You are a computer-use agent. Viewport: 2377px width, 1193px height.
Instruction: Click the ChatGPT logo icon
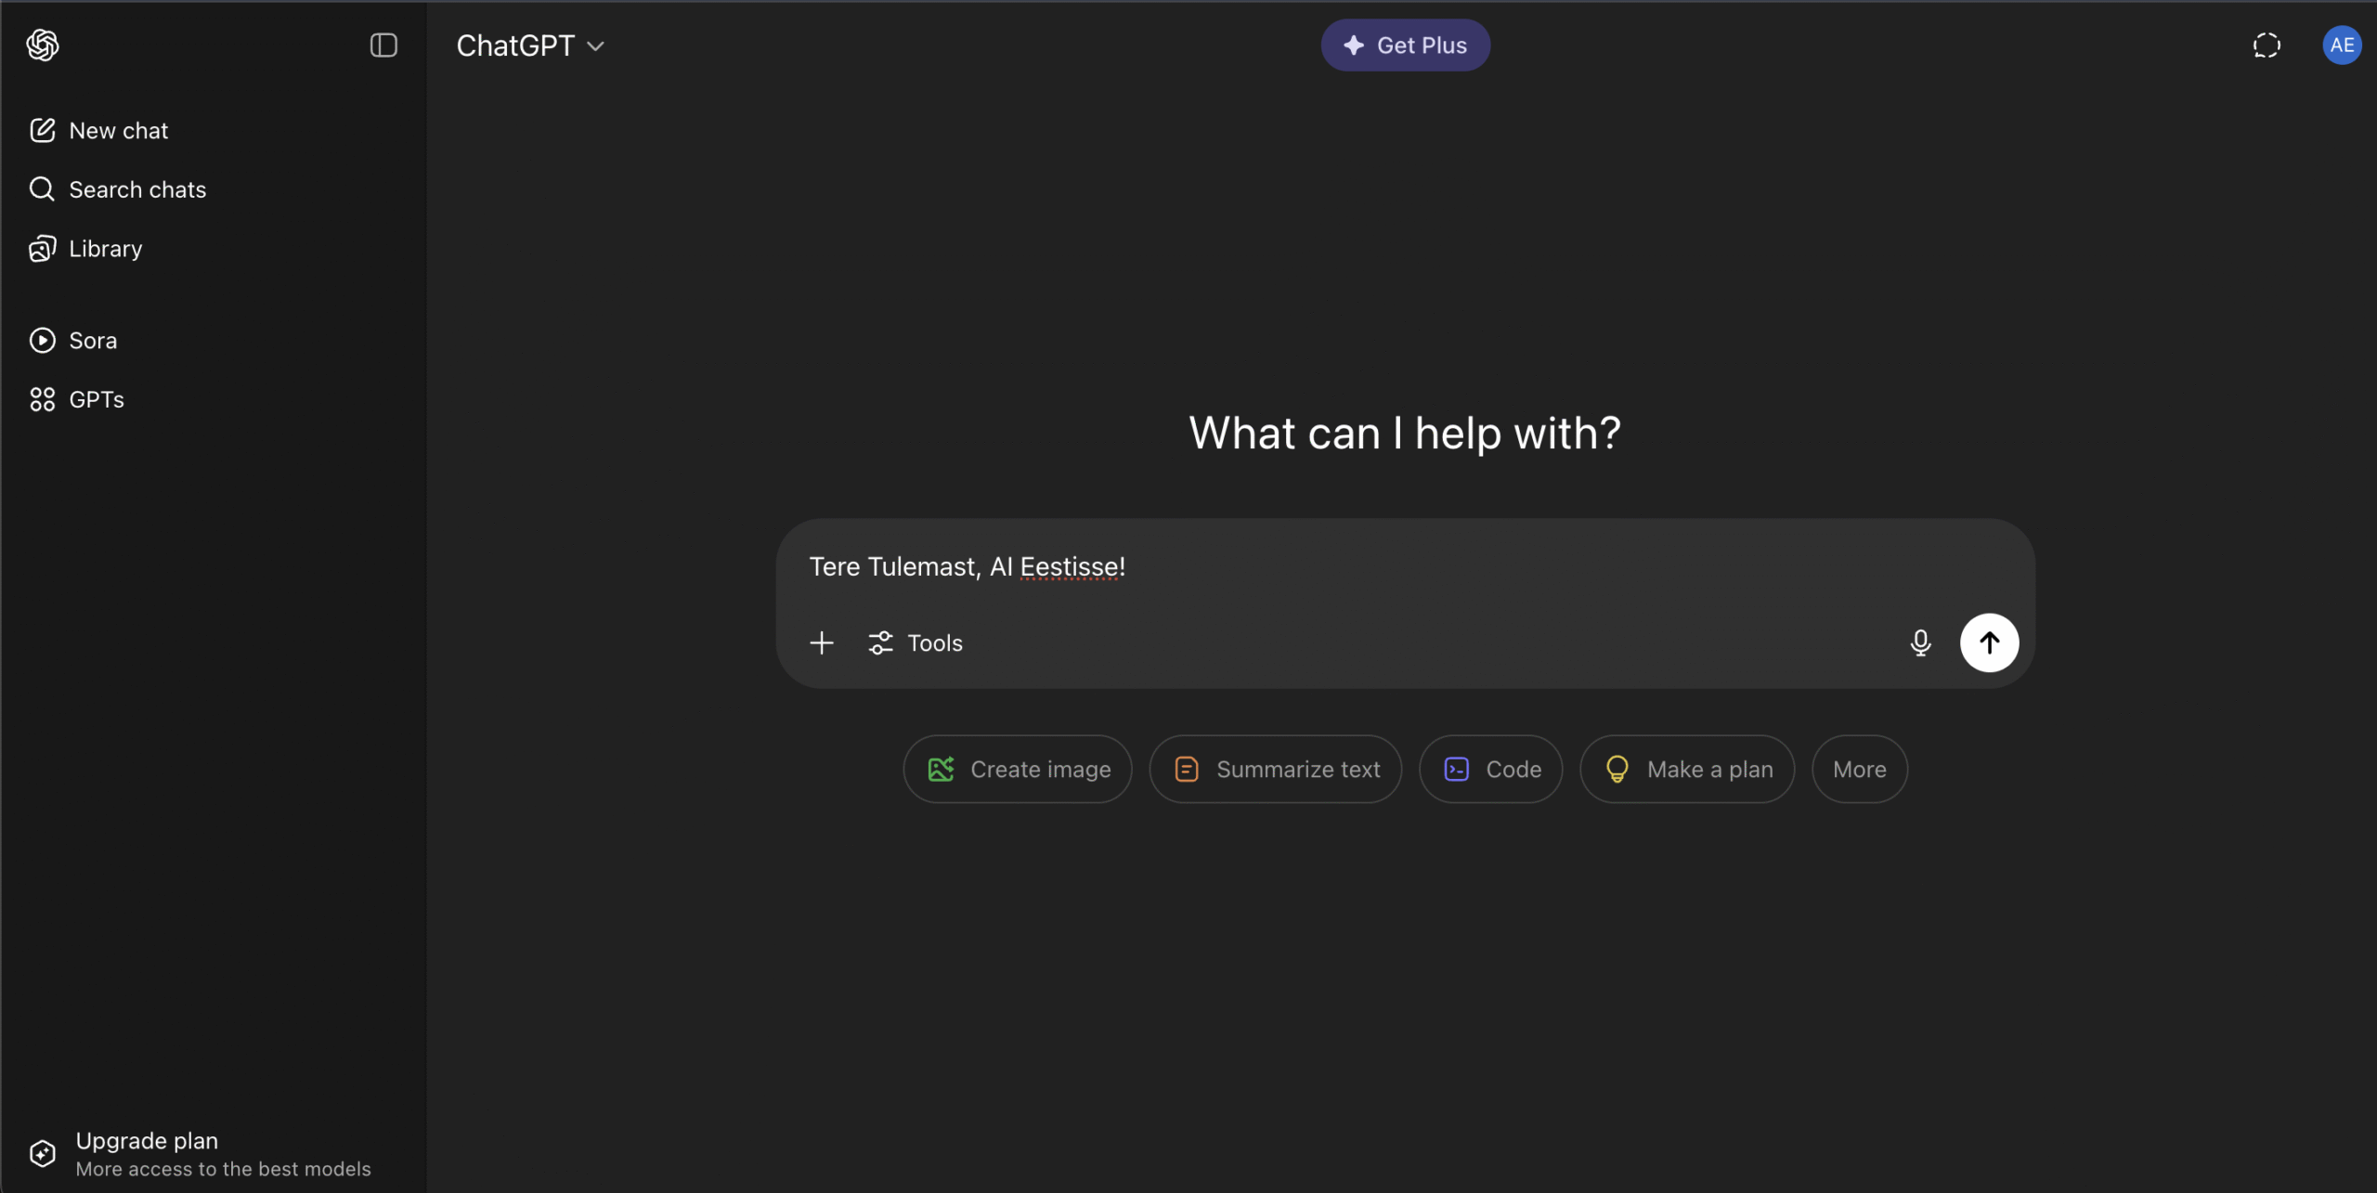pos(43,45)
